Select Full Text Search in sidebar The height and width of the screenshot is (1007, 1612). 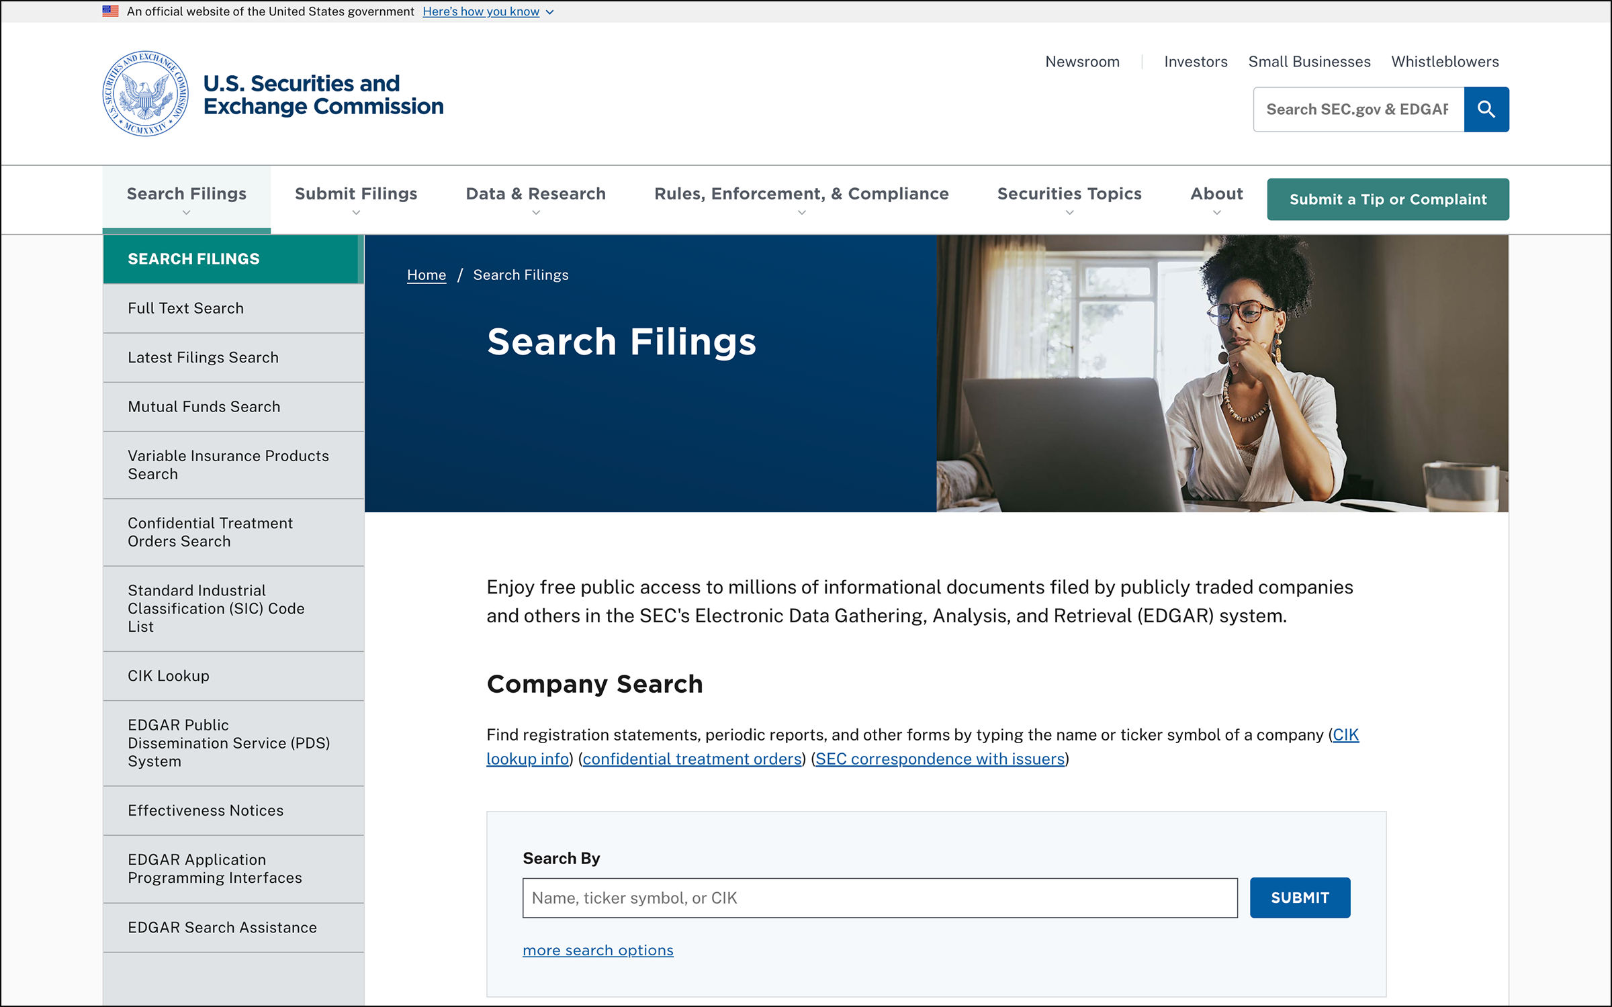click(x=185, y=308)
